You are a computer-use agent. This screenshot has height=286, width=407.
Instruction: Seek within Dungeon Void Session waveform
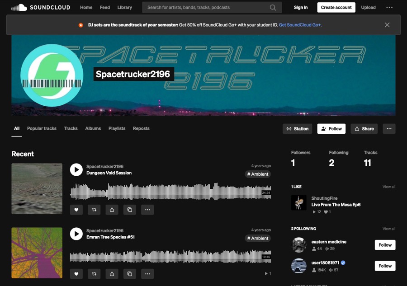tap(170, 192)
